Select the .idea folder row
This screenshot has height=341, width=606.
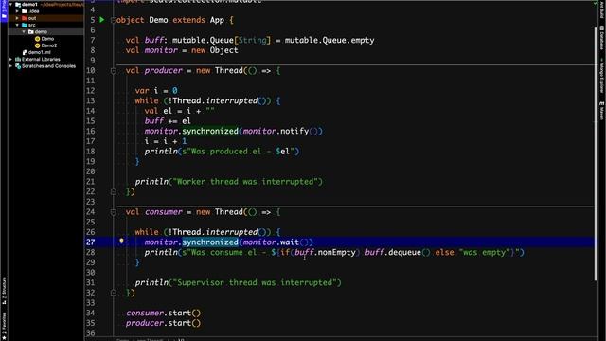pyautogui.click(x=45, y=11)
